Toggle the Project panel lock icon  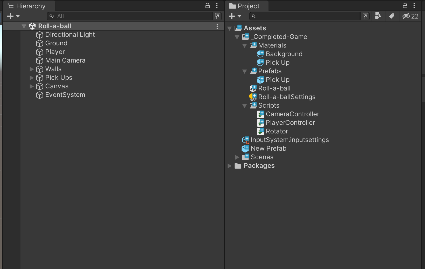tap(405, 5)
